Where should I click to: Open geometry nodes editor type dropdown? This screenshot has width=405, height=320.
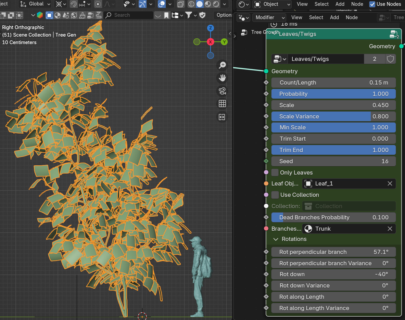coord(243,17)
